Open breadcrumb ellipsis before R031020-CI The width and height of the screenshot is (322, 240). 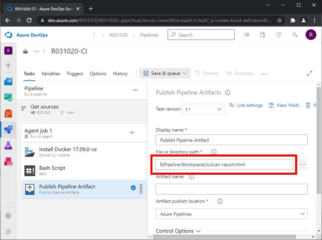tap(36, 51)
